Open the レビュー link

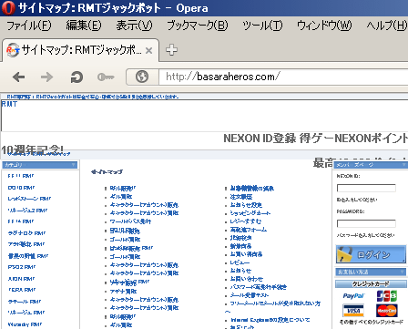point(240,262)
